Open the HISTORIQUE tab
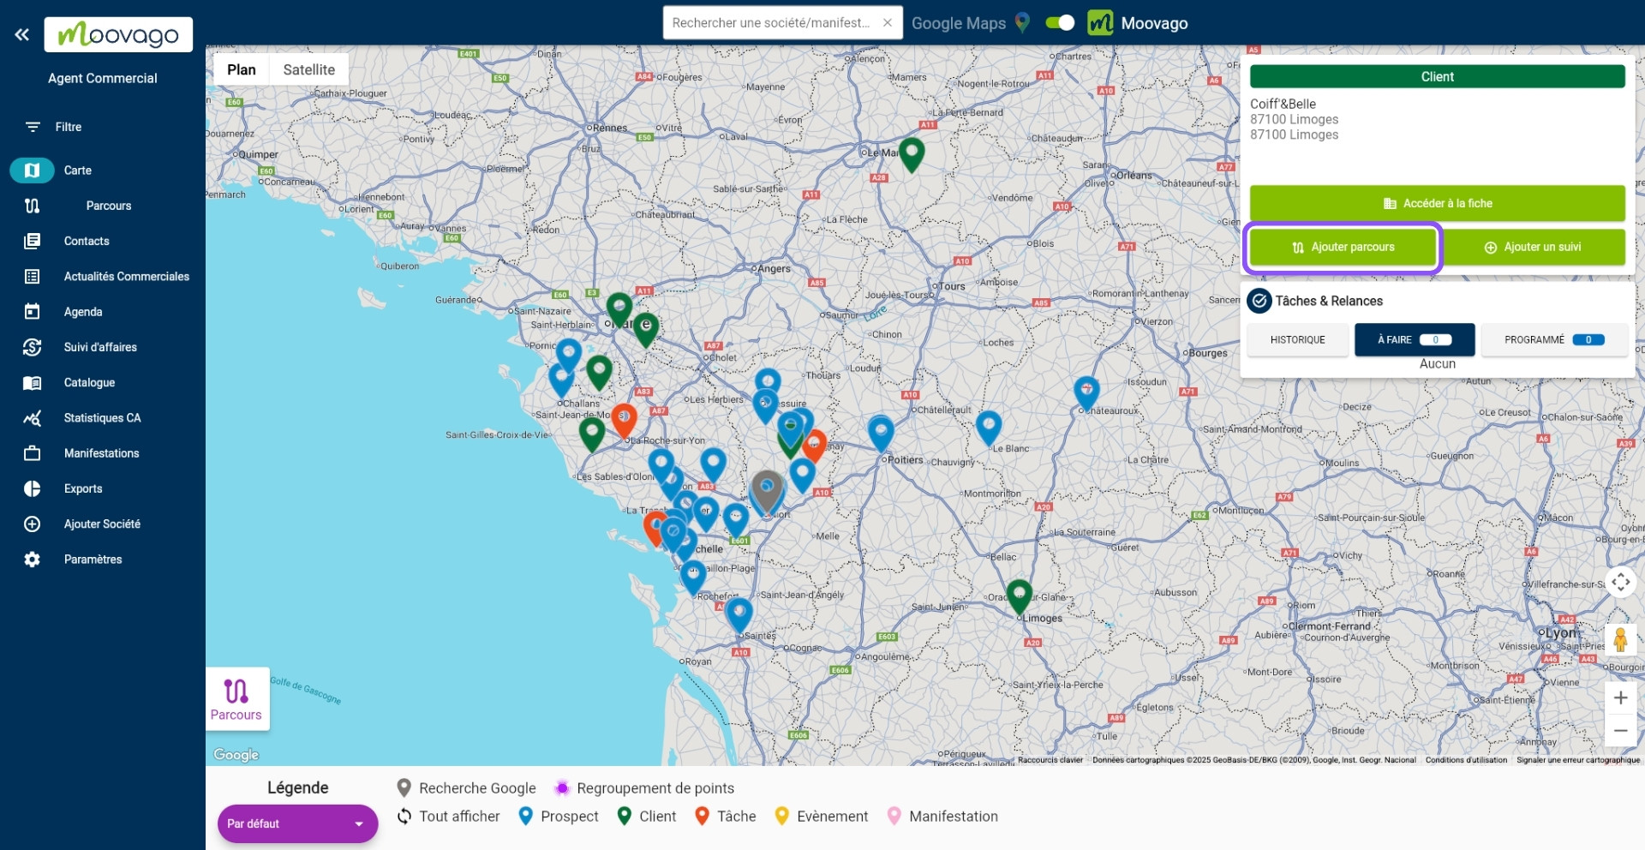The width and height of the screenshot is (1645, 850). tap(1297, 339)
